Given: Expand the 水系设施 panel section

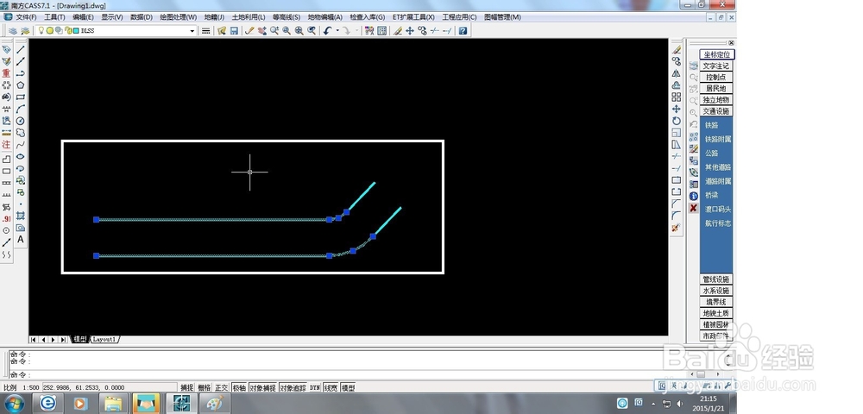Looking at the screenshot, I should point(716,291).
